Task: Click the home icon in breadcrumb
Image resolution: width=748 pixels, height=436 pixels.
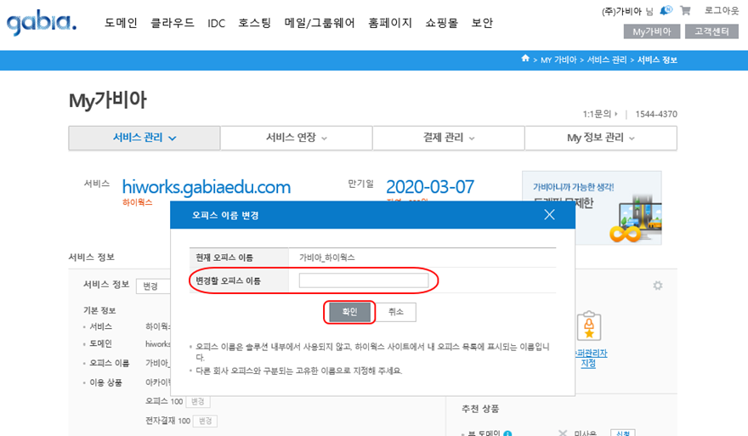Action: [525, 58]
